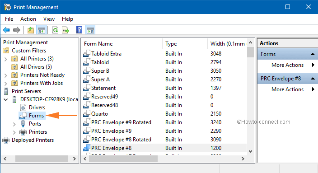
Task: Click the Print Management root node
Action: [26, 42]
